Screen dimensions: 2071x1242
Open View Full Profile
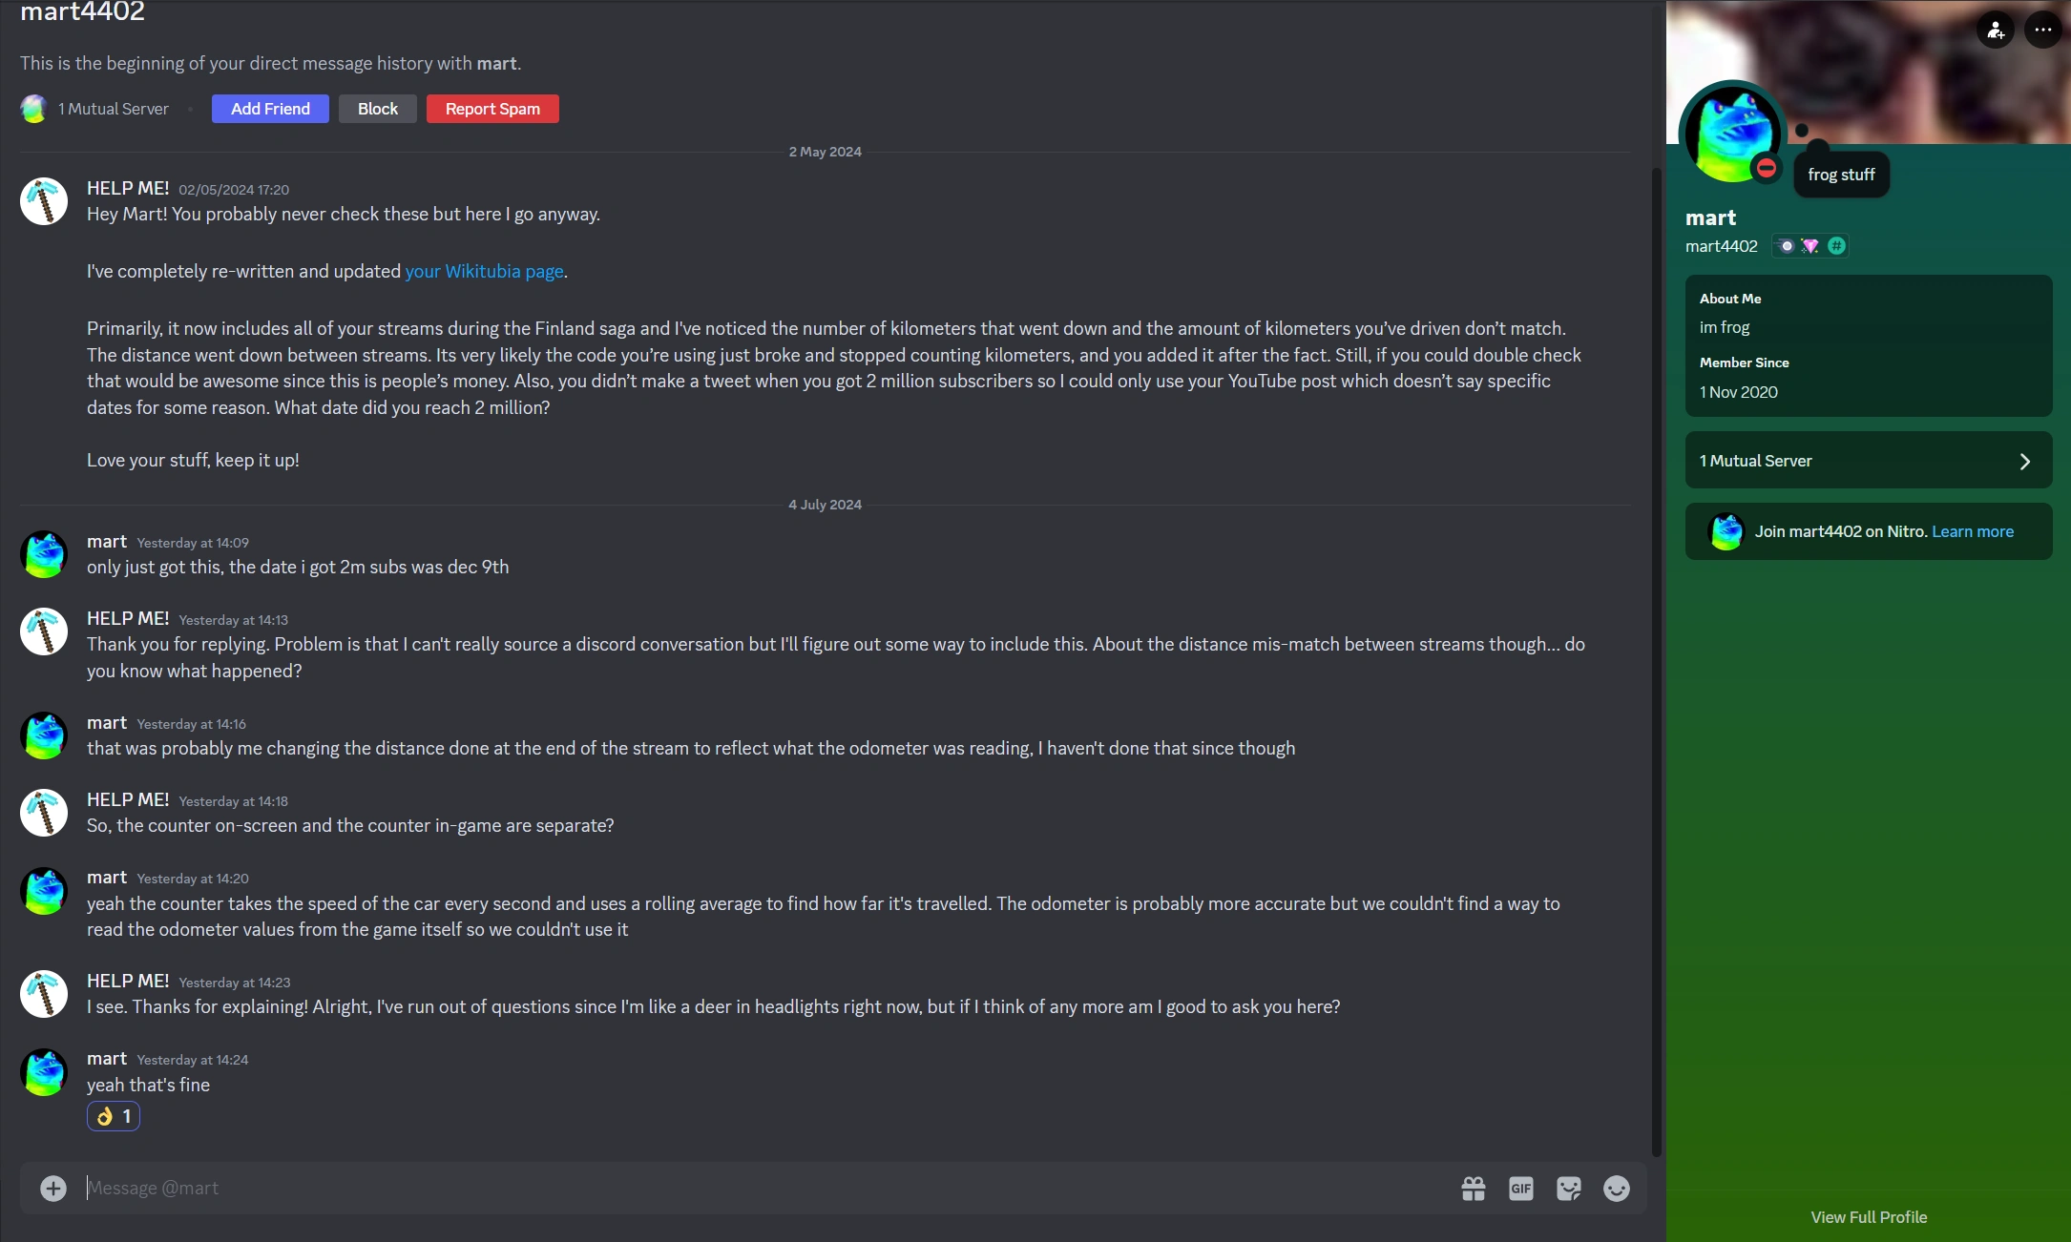(x=1869, y=1217)
